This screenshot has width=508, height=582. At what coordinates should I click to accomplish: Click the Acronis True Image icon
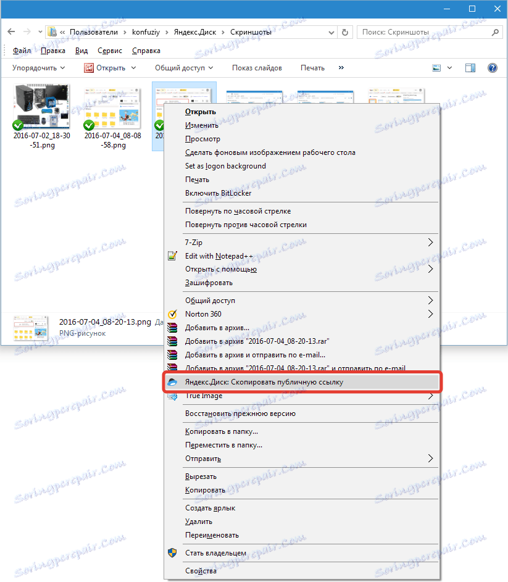point(172,395)
